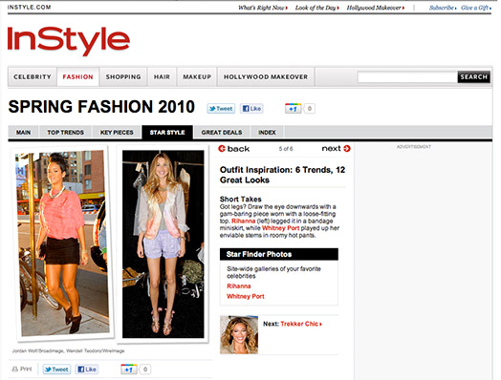Click the InStyle logo
Image resolution: width=501 pixels, height=380 pixels.
click(69, 40)
